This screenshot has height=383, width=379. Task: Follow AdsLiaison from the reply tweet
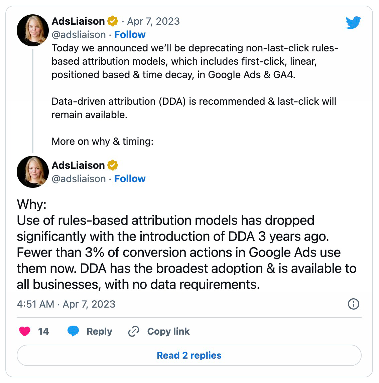coord(130,179)
